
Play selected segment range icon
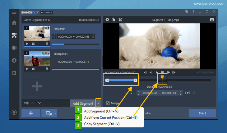click(x=188, y=93)
